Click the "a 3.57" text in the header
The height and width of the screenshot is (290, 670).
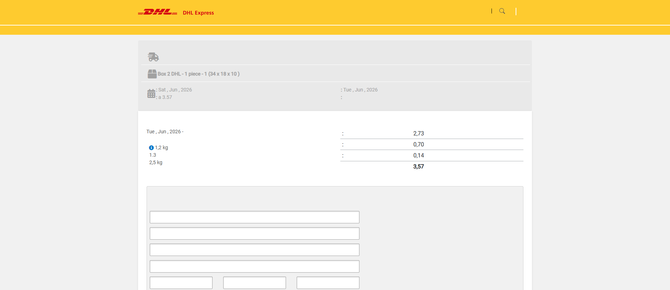point(165,97)
